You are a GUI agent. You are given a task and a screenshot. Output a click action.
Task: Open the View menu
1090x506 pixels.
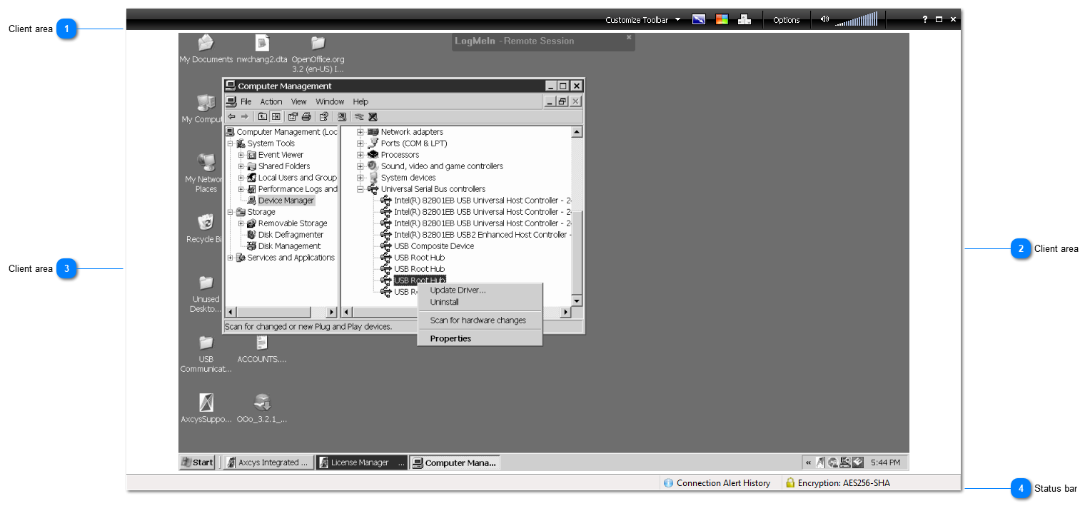point(298,101)
